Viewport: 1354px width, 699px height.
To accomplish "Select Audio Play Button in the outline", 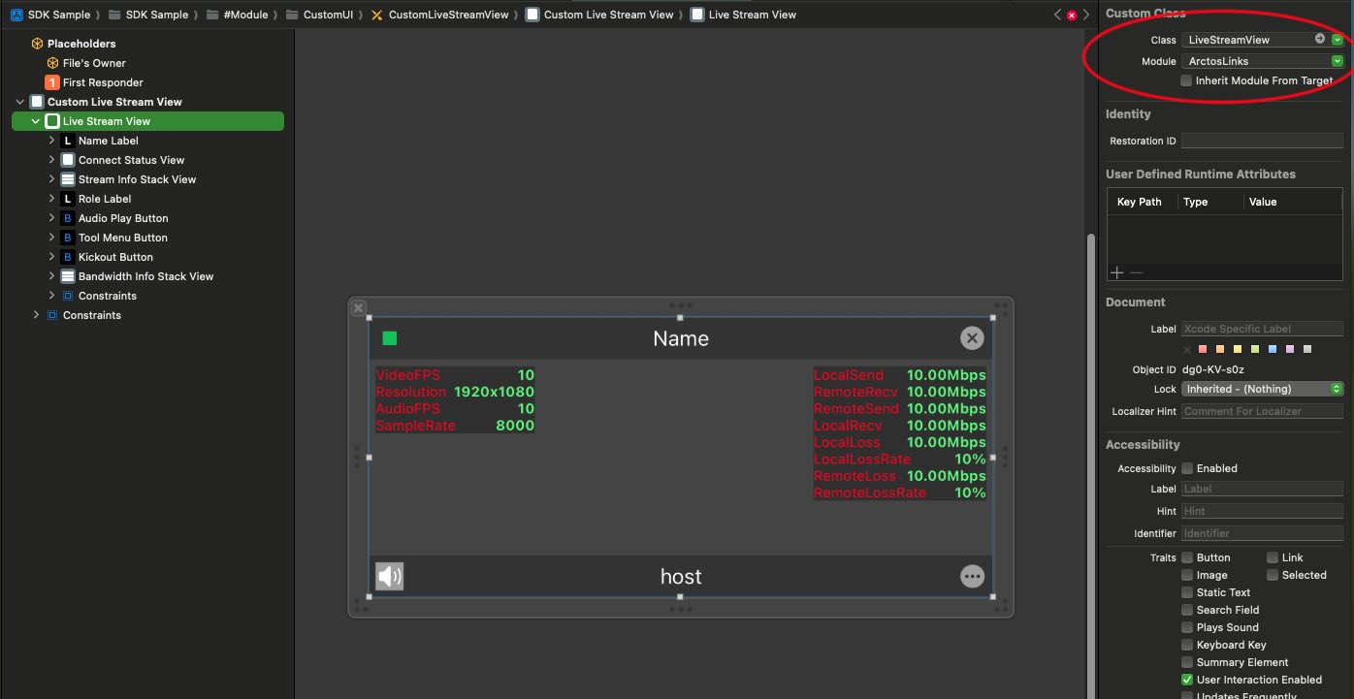I will click(123, 218).
